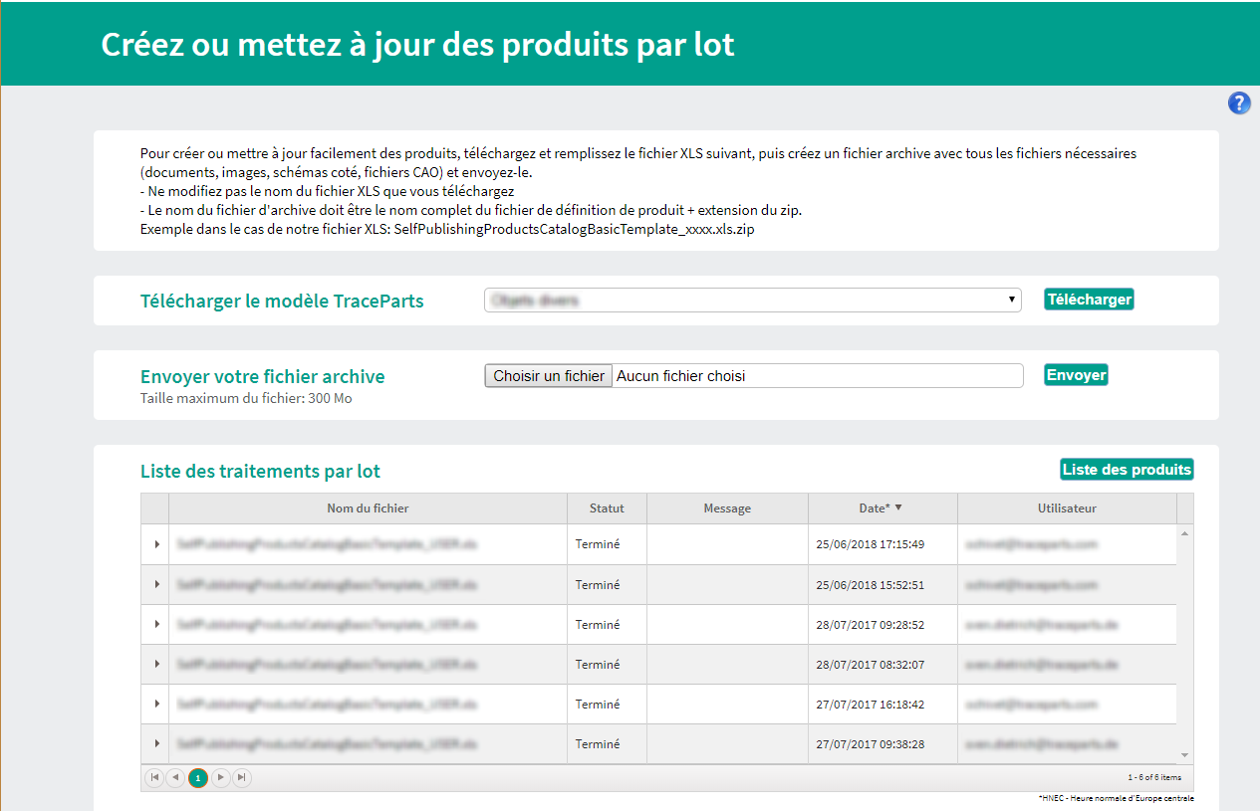Image resolution: width=1260 pixels, height=811 pixels.
Task: Expand the row dated 25/06/2018 15:52:51
Action: point(156,584)
